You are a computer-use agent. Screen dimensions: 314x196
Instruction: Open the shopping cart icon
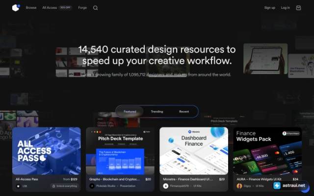[298, 8]
